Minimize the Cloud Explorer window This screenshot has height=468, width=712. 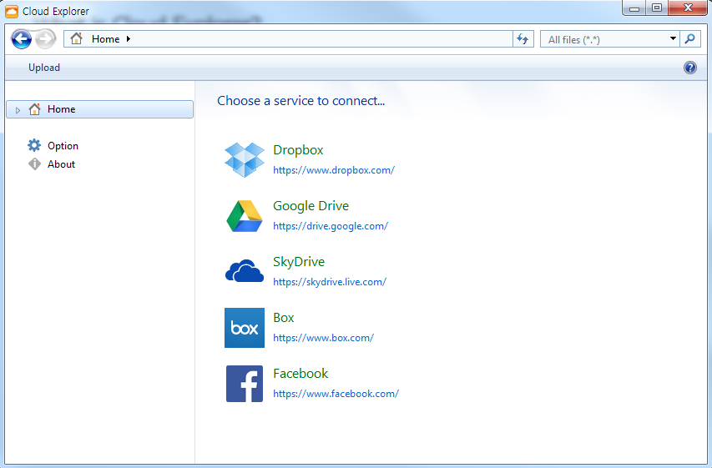click(x=634, y=8)
